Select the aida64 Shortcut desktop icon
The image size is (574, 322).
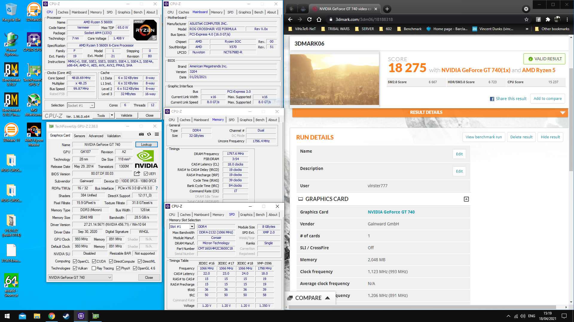[11, 285]
